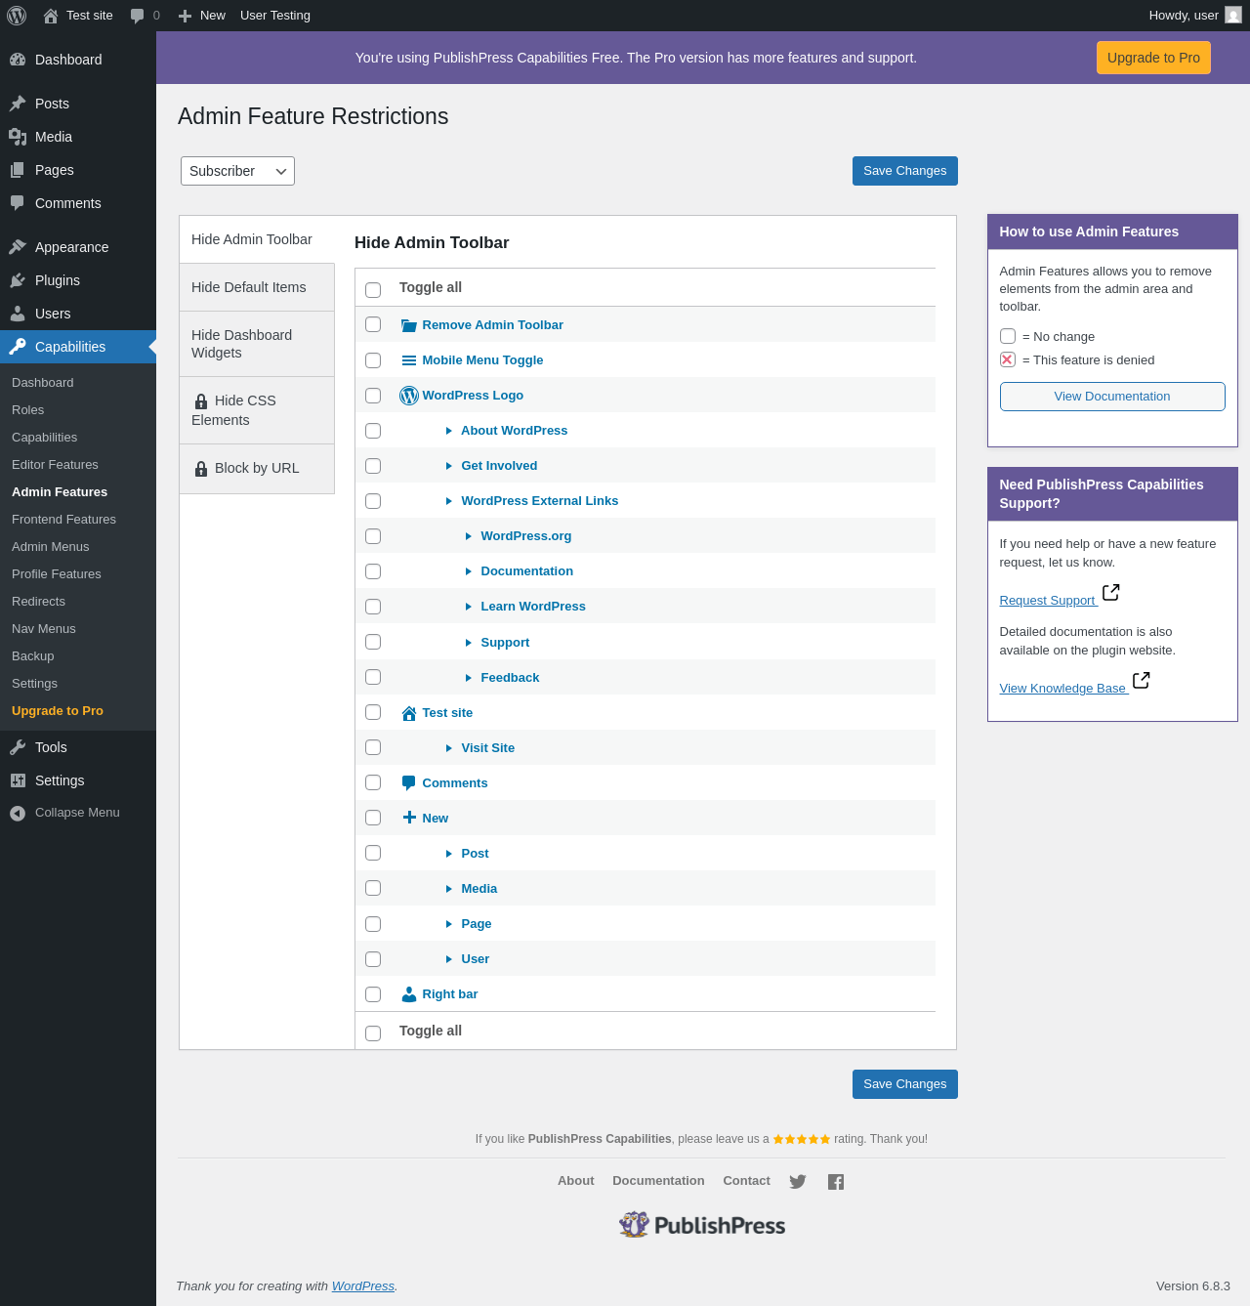Click the Appearance paintbrush icon in sidebar
The height and width of the screenshot is (1306, 1250).
pyautogui.click(x=18, y=247)
